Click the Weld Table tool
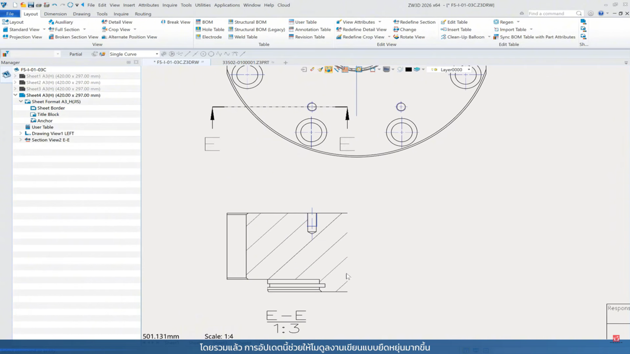This screenshot has height=354, width=630. pos(242,37)
